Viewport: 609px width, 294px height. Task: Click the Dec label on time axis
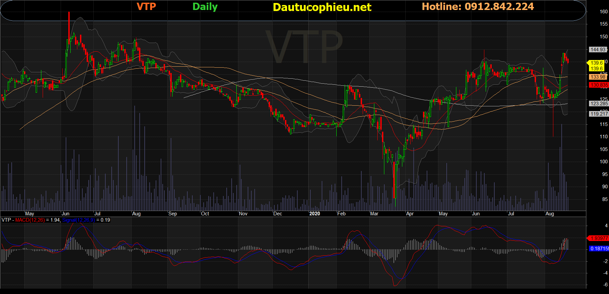click(277, 214)
